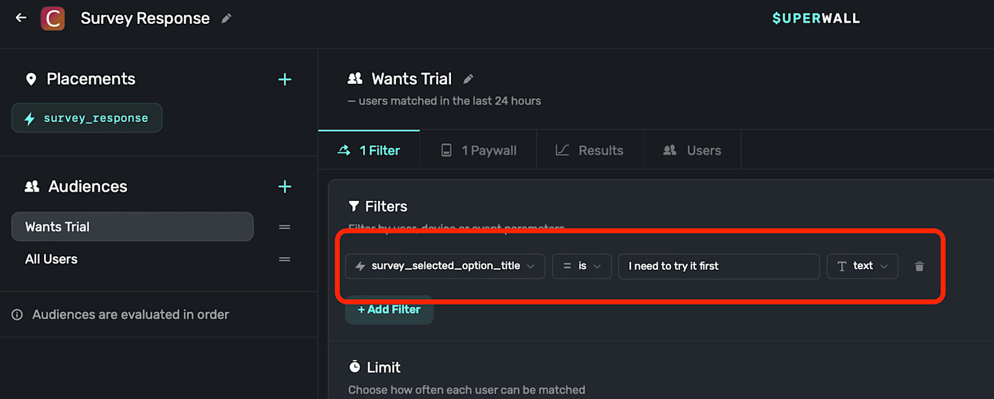The height and width of the screenshot is (399, 994).
Task: Open the Results tab
Action: click(x=590, y=150)
